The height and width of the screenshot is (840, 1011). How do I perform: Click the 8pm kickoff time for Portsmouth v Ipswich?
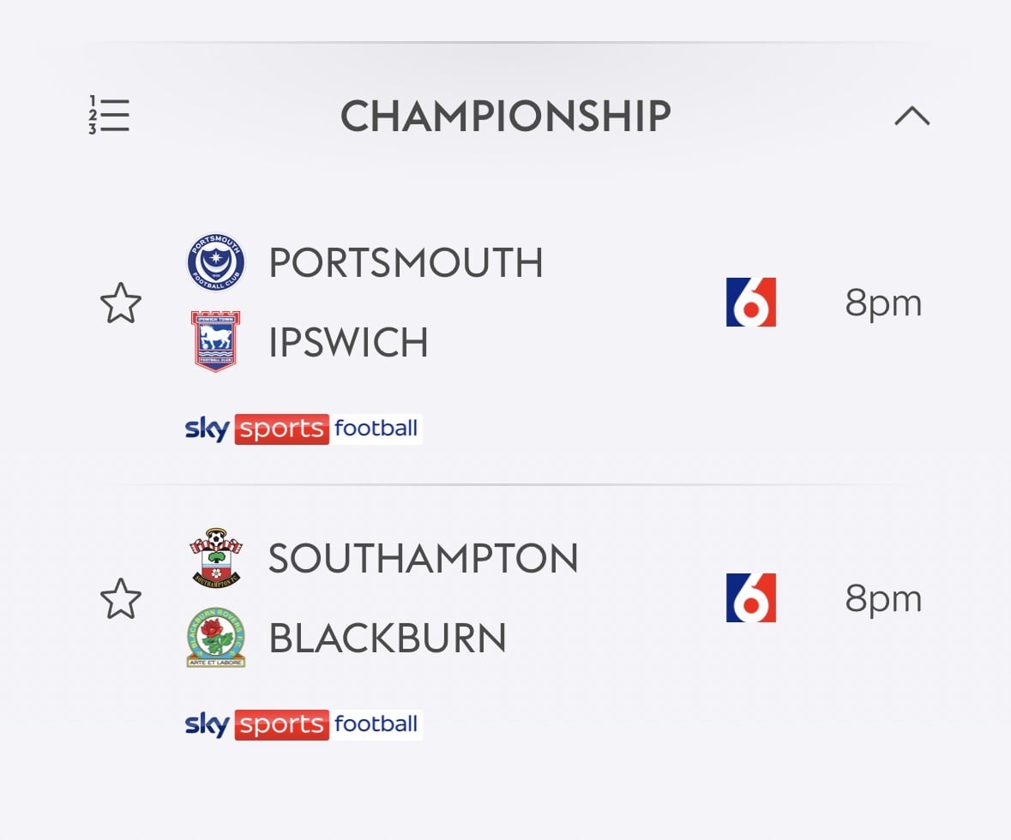point(883,303)
